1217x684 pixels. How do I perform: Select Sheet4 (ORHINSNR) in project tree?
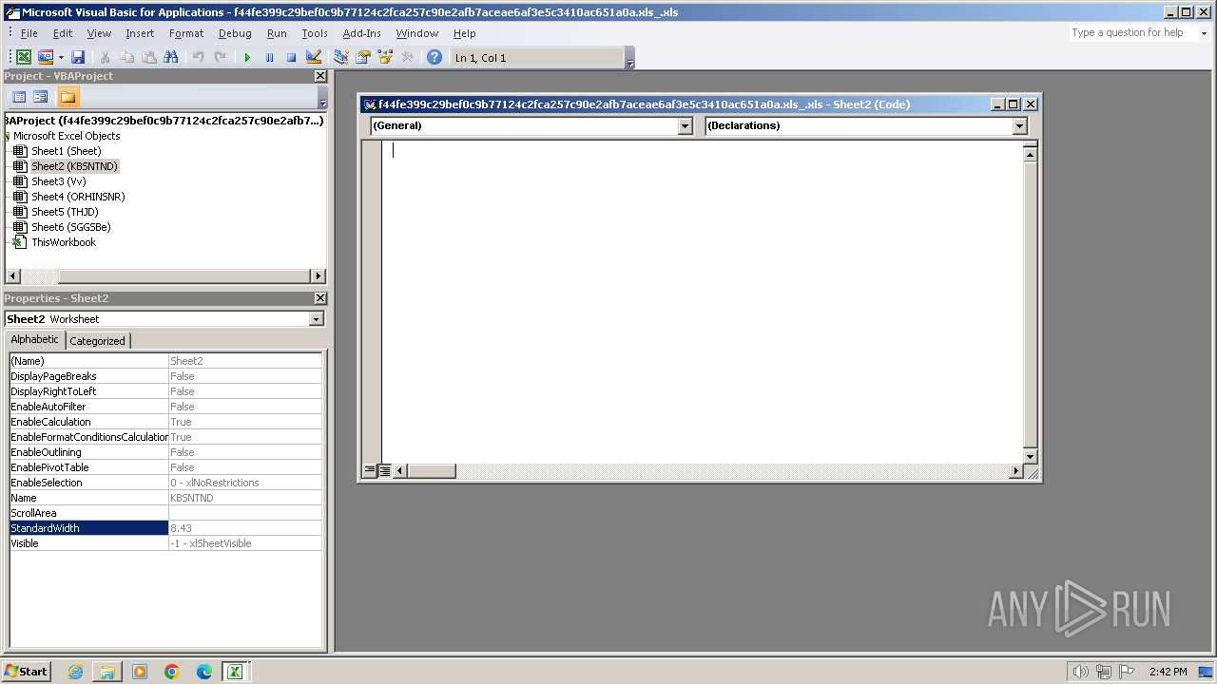pos(78,197)
